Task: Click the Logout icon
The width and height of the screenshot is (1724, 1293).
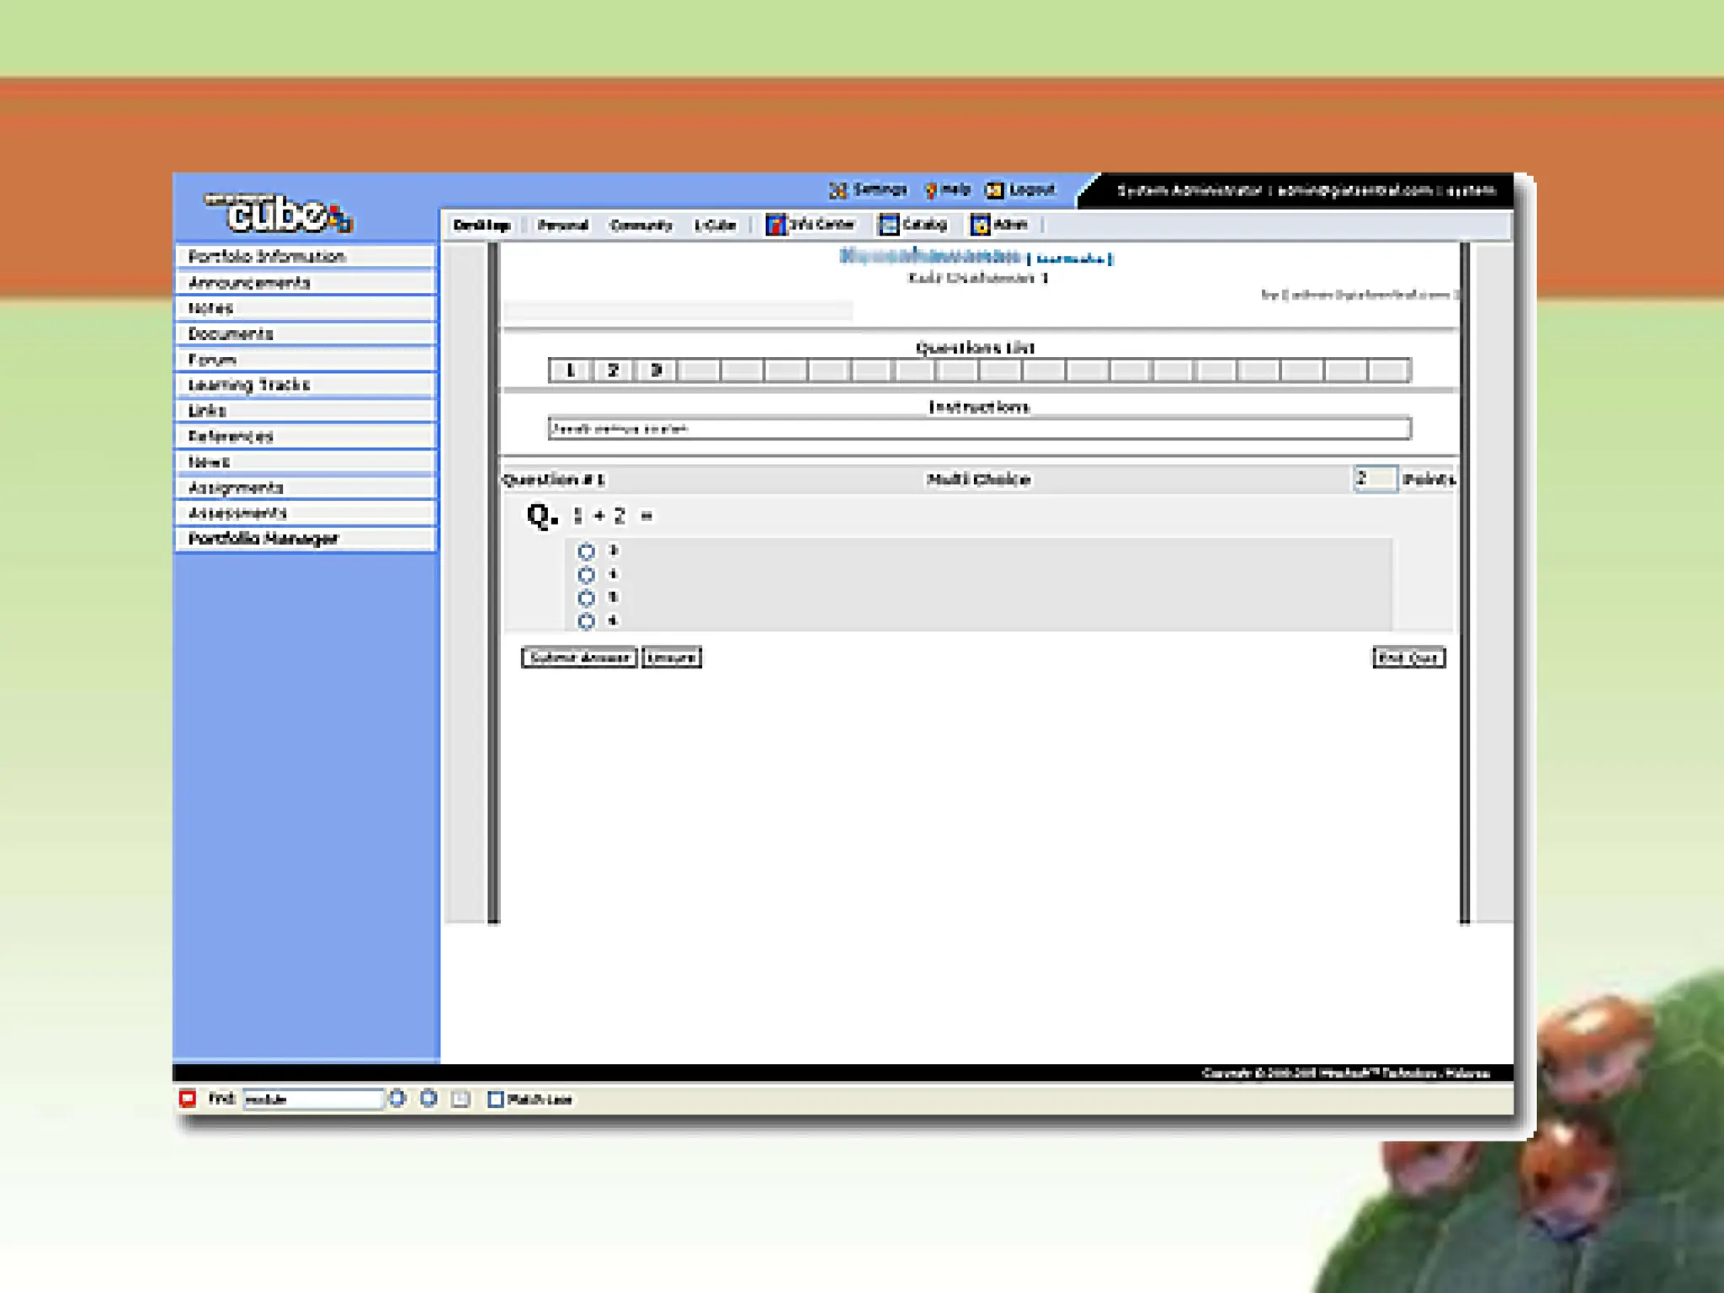Action: point(994,191)
